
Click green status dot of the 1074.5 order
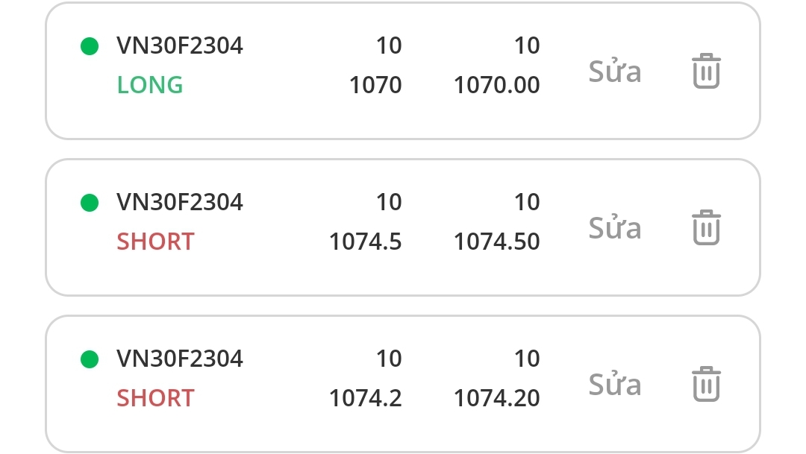click(90, 203)
